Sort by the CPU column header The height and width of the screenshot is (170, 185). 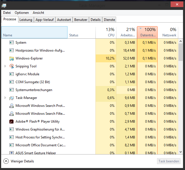pos(106,32)
